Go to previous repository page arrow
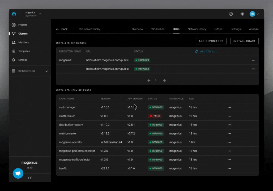 [x=149, y=81]
